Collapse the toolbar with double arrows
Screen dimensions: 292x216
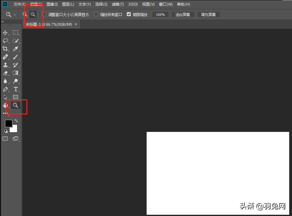[x=2, y=22]
